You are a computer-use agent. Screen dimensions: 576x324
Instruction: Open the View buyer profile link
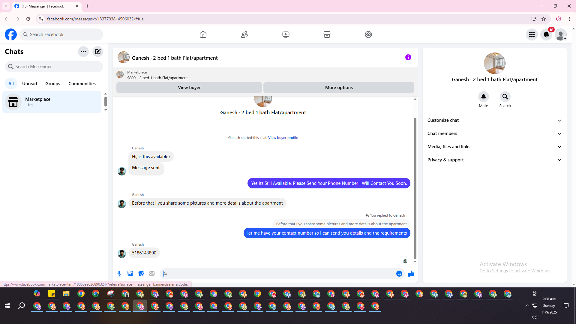283,138
